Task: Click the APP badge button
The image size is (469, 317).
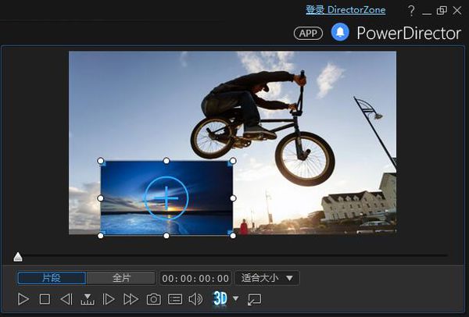Action: (308, 33)
